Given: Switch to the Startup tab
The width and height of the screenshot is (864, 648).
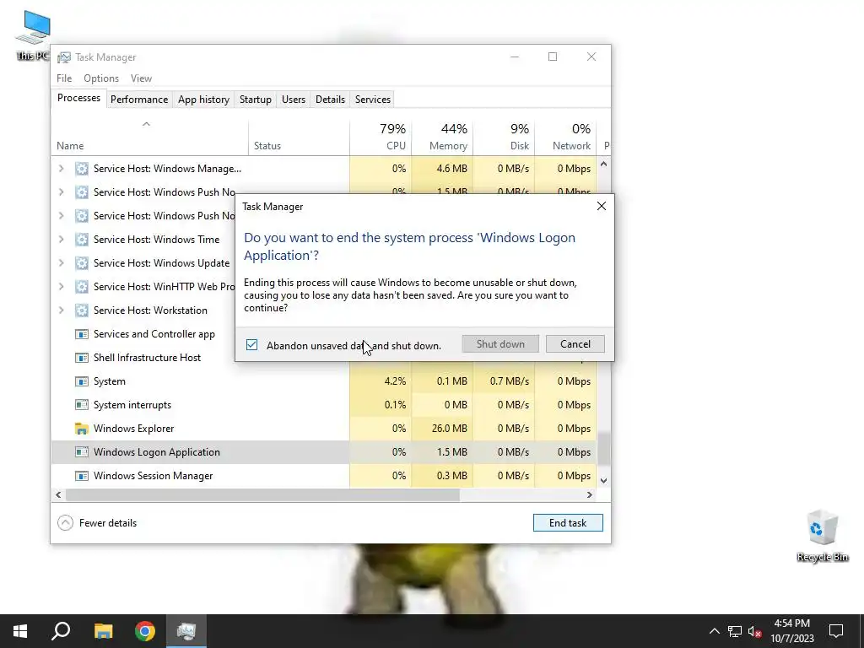Looking at the screenshot, I should point(255,100).
